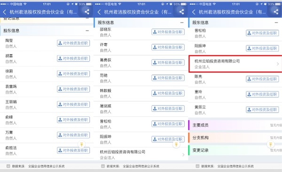The width and height of the screenshot is (282, 172).
Task: Select shareholder name 王丽娟
Action: point(11,102)
